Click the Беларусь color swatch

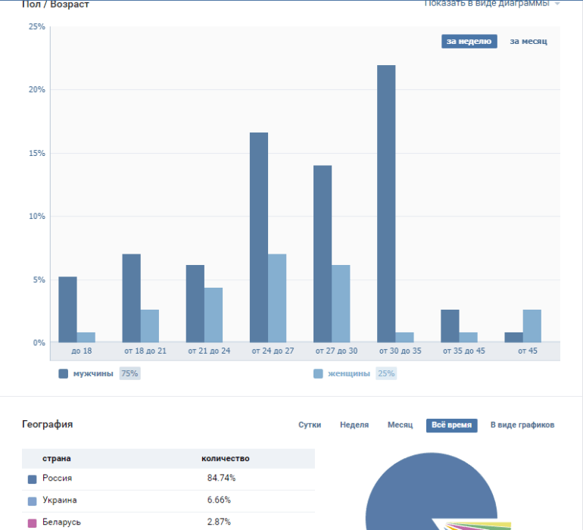33,523
